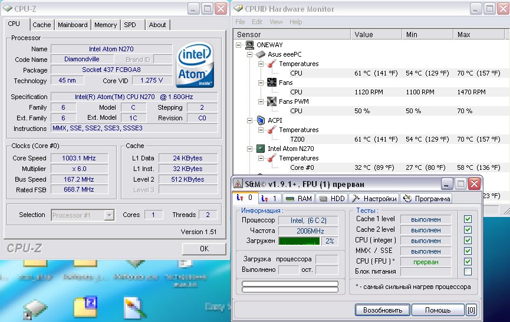Switch to the Mainboard tab
Viewport: 510px width, 322px height.
point(73,25)
